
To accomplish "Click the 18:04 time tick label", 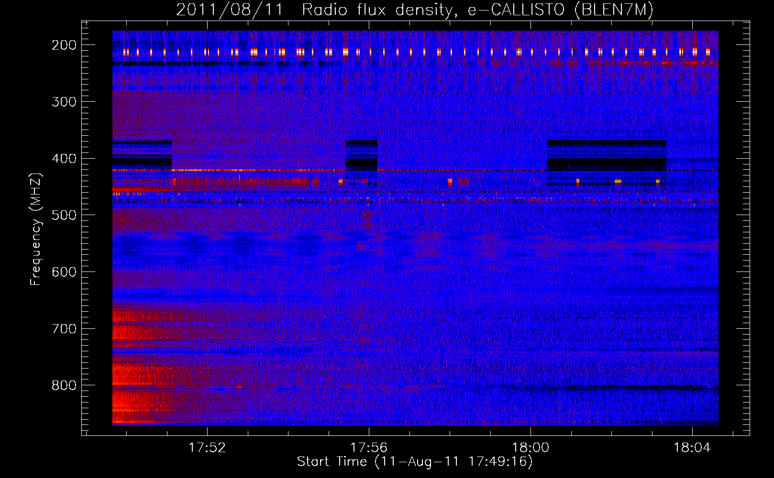I will coord(692,447).
